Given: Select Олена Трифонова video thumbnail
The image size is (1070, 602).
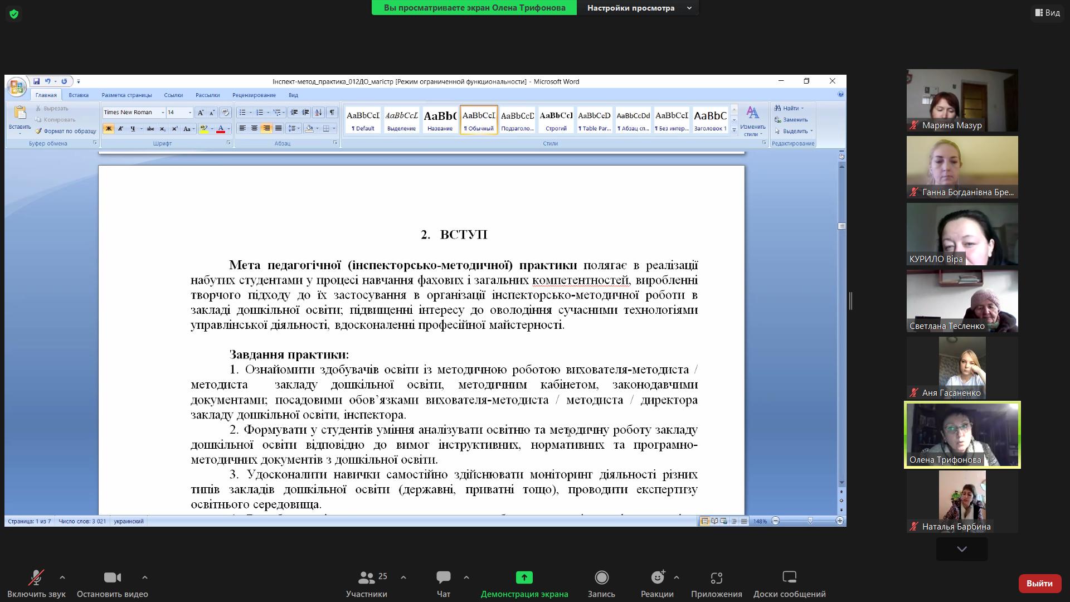Looking at the screenshot, I should pos(962,435).
